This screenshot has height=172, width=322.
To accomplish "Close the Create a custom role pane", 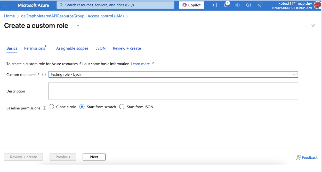I will [313, 26].
